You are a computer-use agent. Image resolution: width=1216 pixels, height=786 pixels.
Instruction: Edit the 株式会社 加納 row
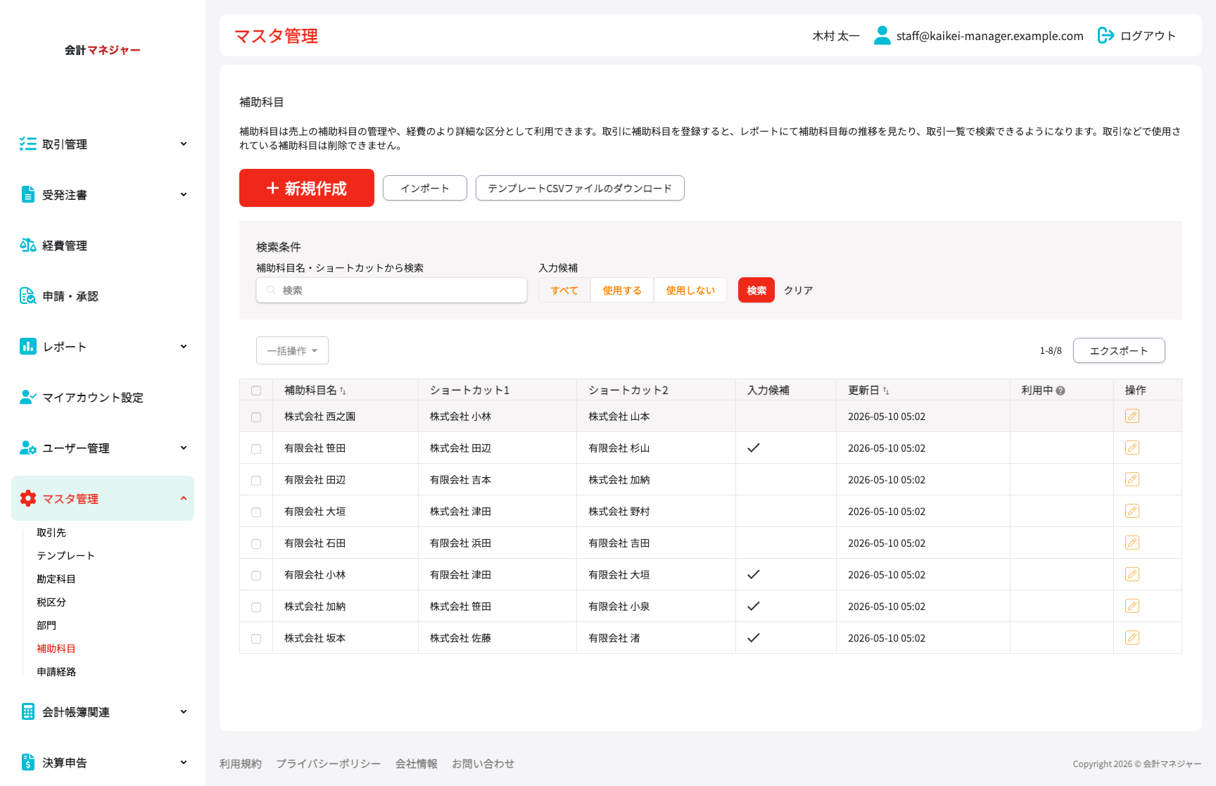point(1132,607)
